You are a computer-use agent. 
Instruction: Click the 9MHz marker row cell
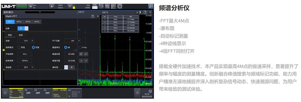point(115,31)
